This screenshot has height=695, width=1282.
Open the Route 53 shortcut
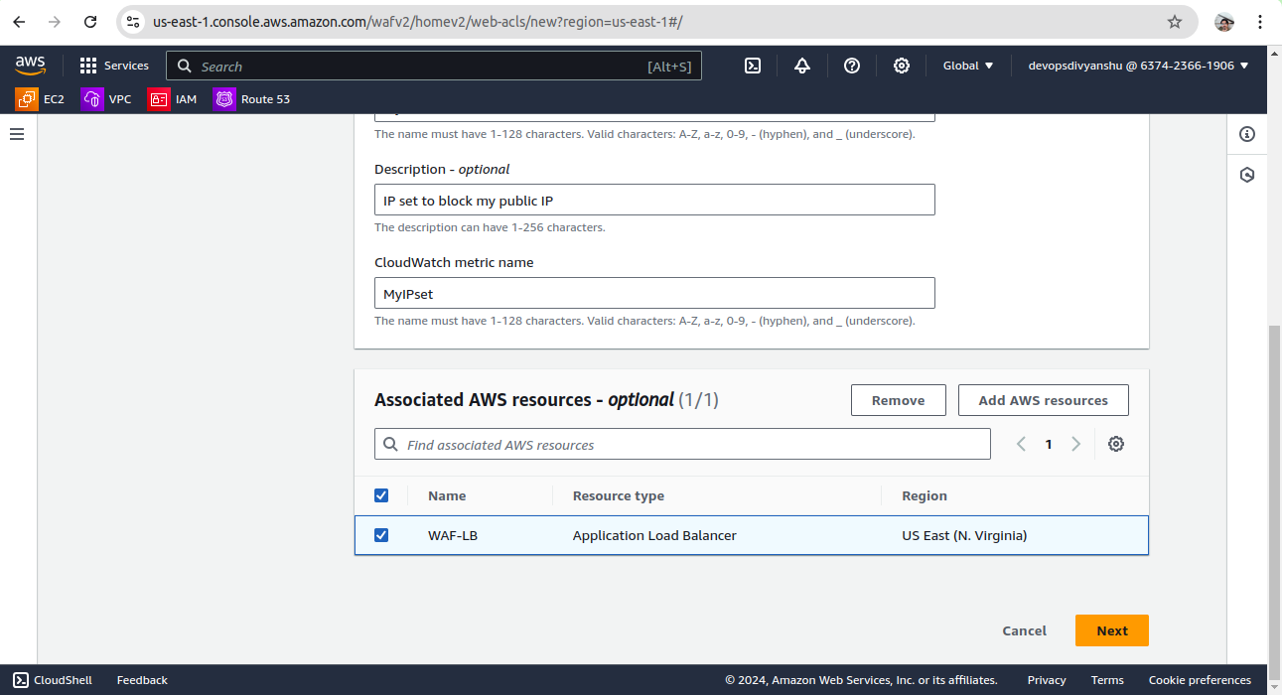pos(252,99)
